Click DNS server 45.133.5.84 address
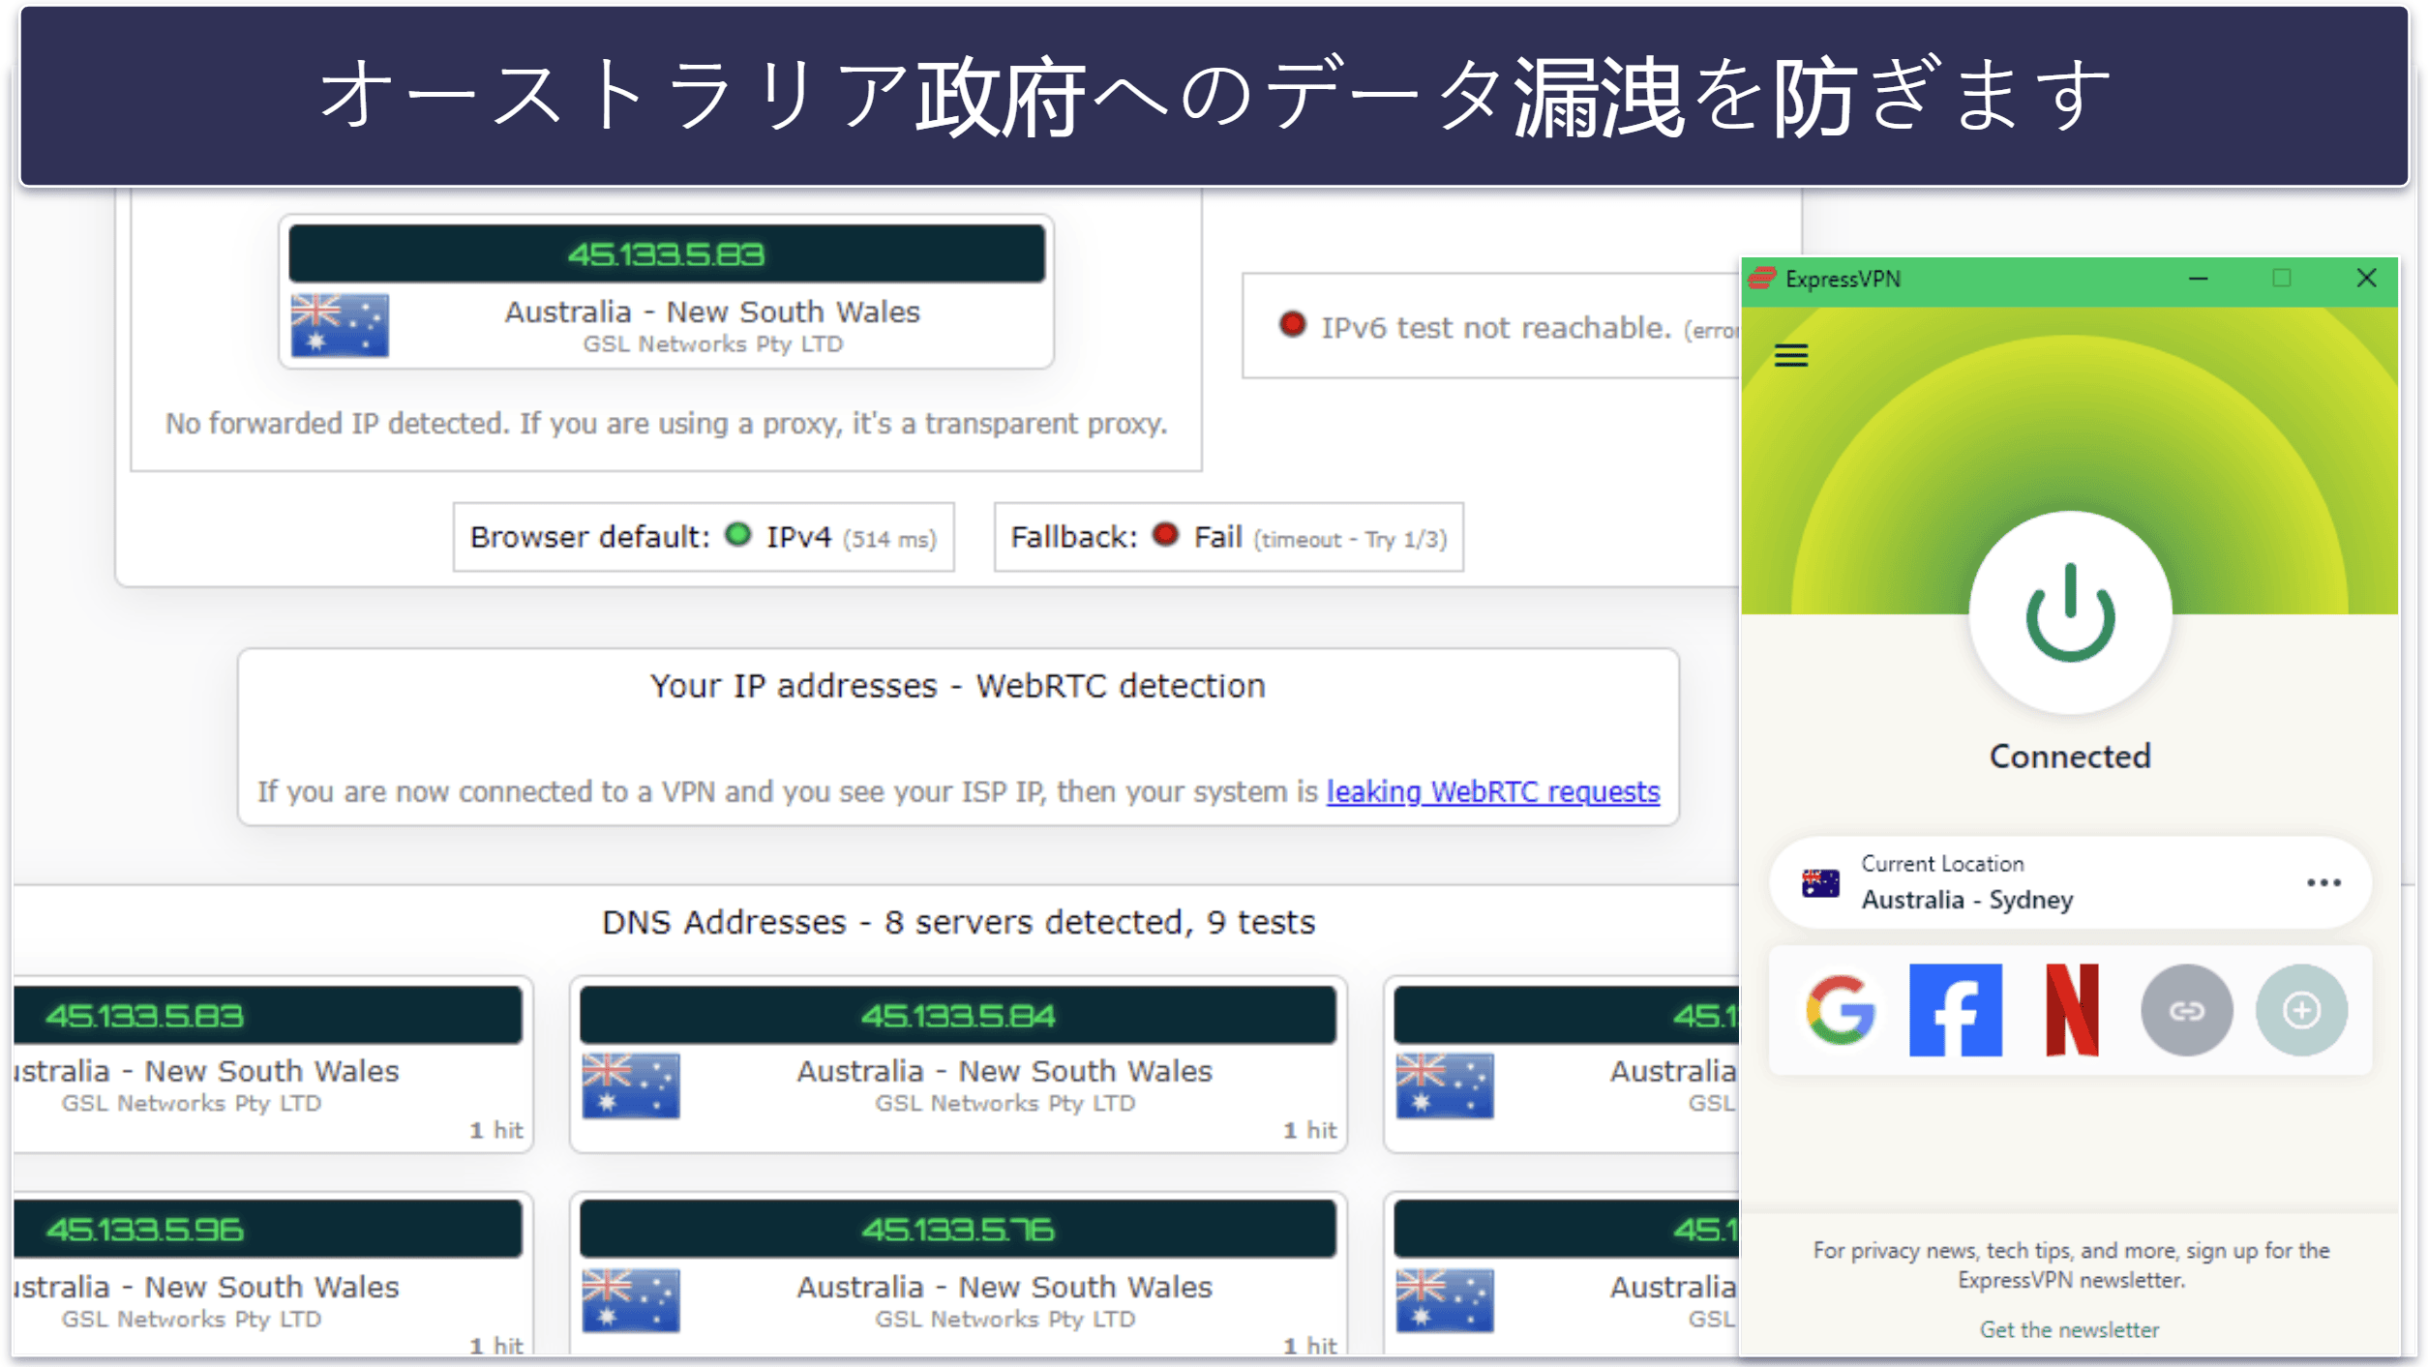The height and width of the screenshot is (1367, 2428). [x=957, y=1015]
